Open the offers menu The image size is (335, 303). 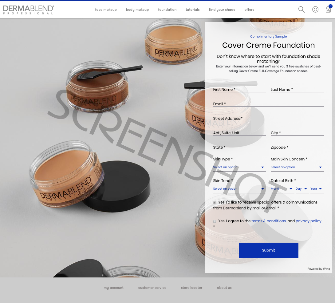pos(249,10)
